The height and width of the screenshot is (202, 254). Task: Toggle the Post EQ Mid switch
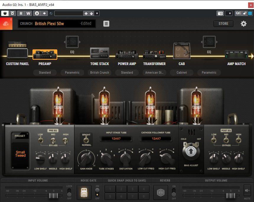click(226, 140)
